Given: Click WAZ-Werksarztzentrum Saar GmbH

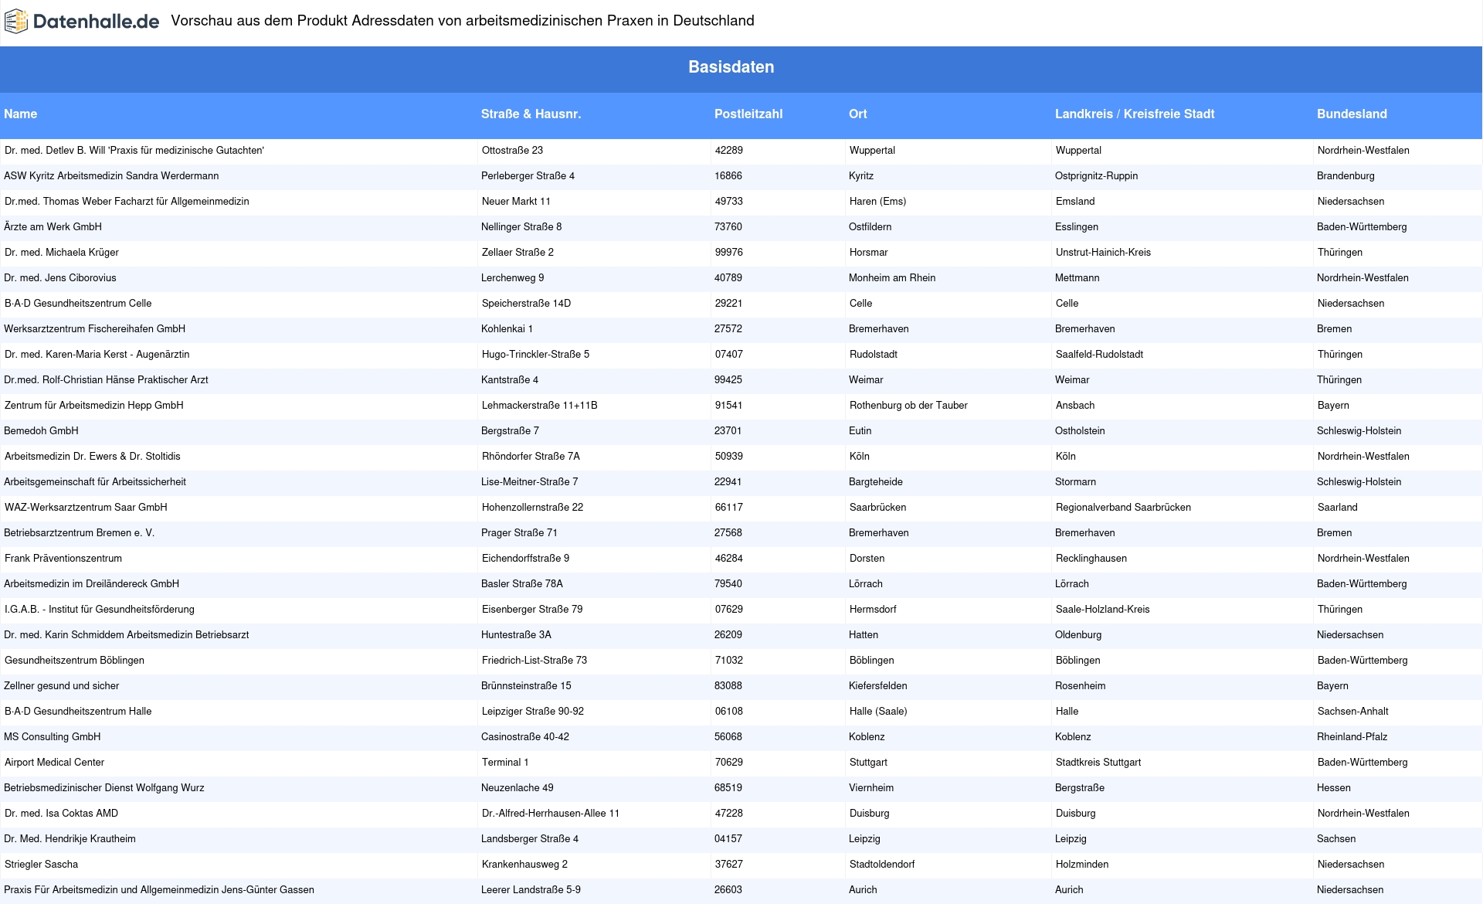Looking at the screenshot, I should 86,508.
